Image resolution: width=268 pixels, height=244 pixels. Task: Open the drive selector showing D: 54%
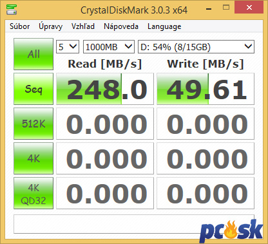pyautogui.click(x=196, y=47)
